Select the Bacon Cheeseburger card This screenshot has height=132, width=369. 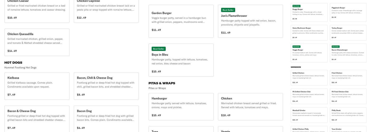tap(348, 53)
